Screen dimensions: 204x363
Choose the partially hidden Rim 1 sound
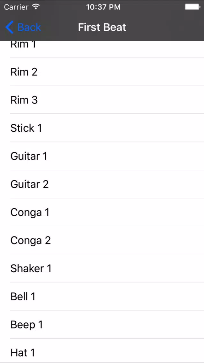(x=102, y=49)
